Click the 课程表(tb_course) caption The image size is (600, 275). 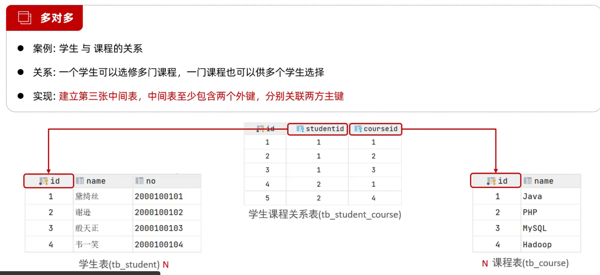click(x=530, y=263)
